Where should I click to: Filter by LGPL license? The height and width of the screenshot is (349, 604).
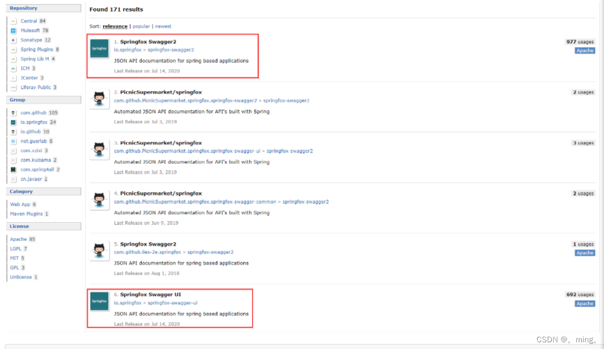[x=16, y=249]
